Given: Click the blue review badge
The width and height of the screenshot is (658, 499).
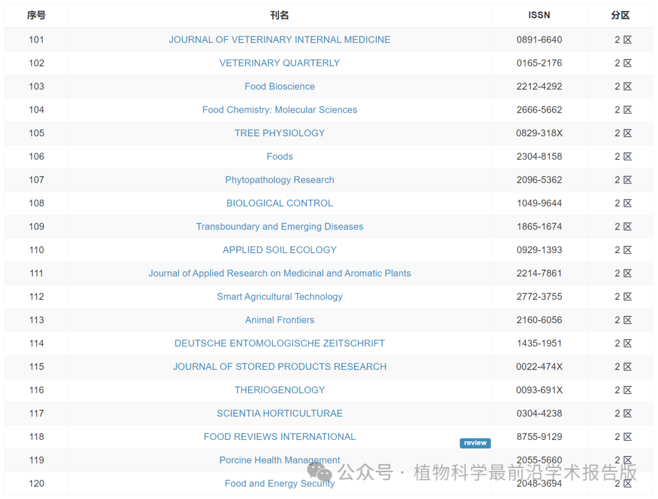Looking at the screenshot, I should [x=475, y=443].
